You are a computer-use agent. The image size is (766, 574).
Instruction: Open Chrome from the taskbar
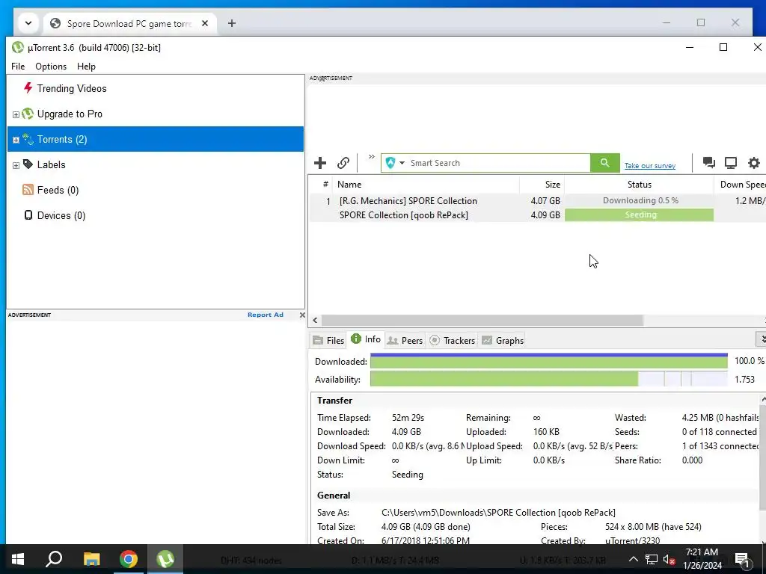click(x=129, y=559)
